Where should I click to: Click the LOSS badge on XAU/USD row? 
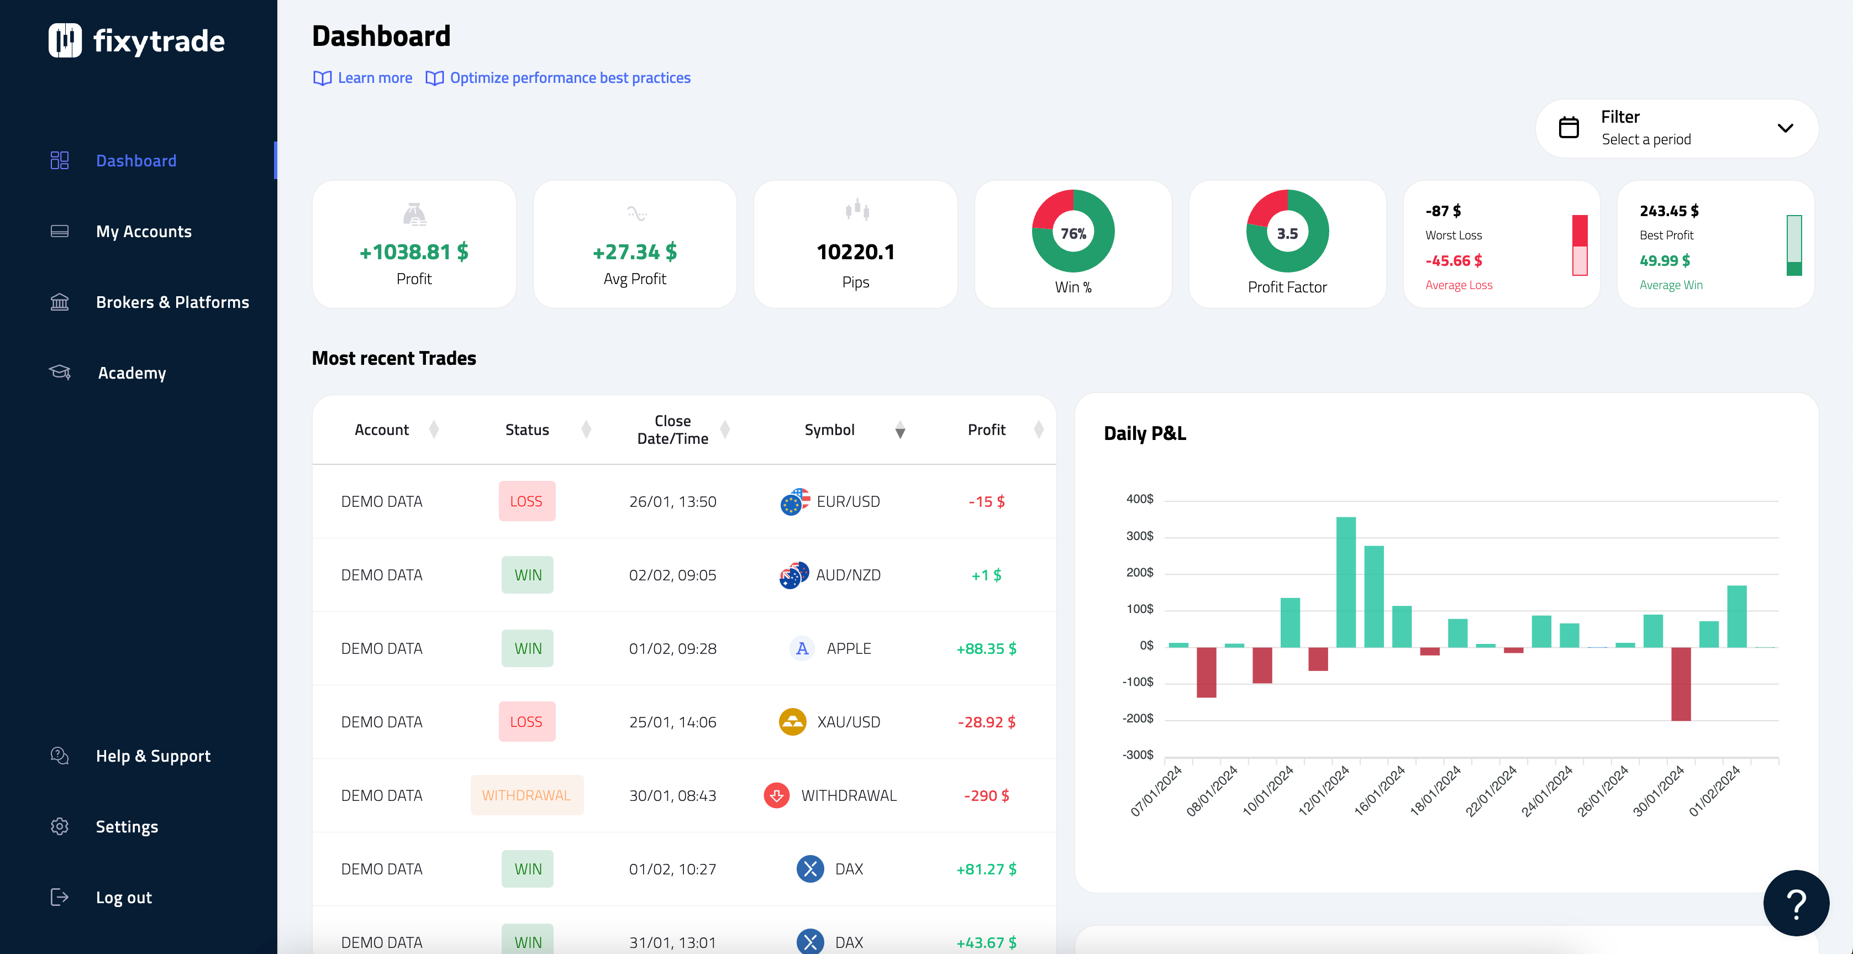click(x=527, y=722)
